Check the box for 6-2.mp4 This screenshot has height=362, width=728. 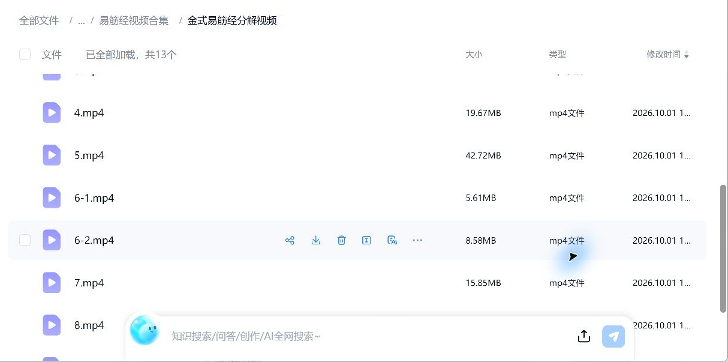(25, 240)
